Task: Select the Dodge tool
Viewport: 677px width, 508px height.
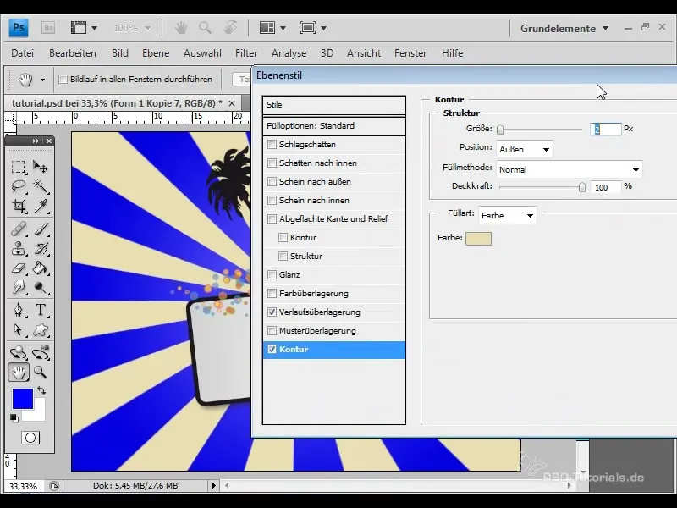Action: click(x=41, y=287)
